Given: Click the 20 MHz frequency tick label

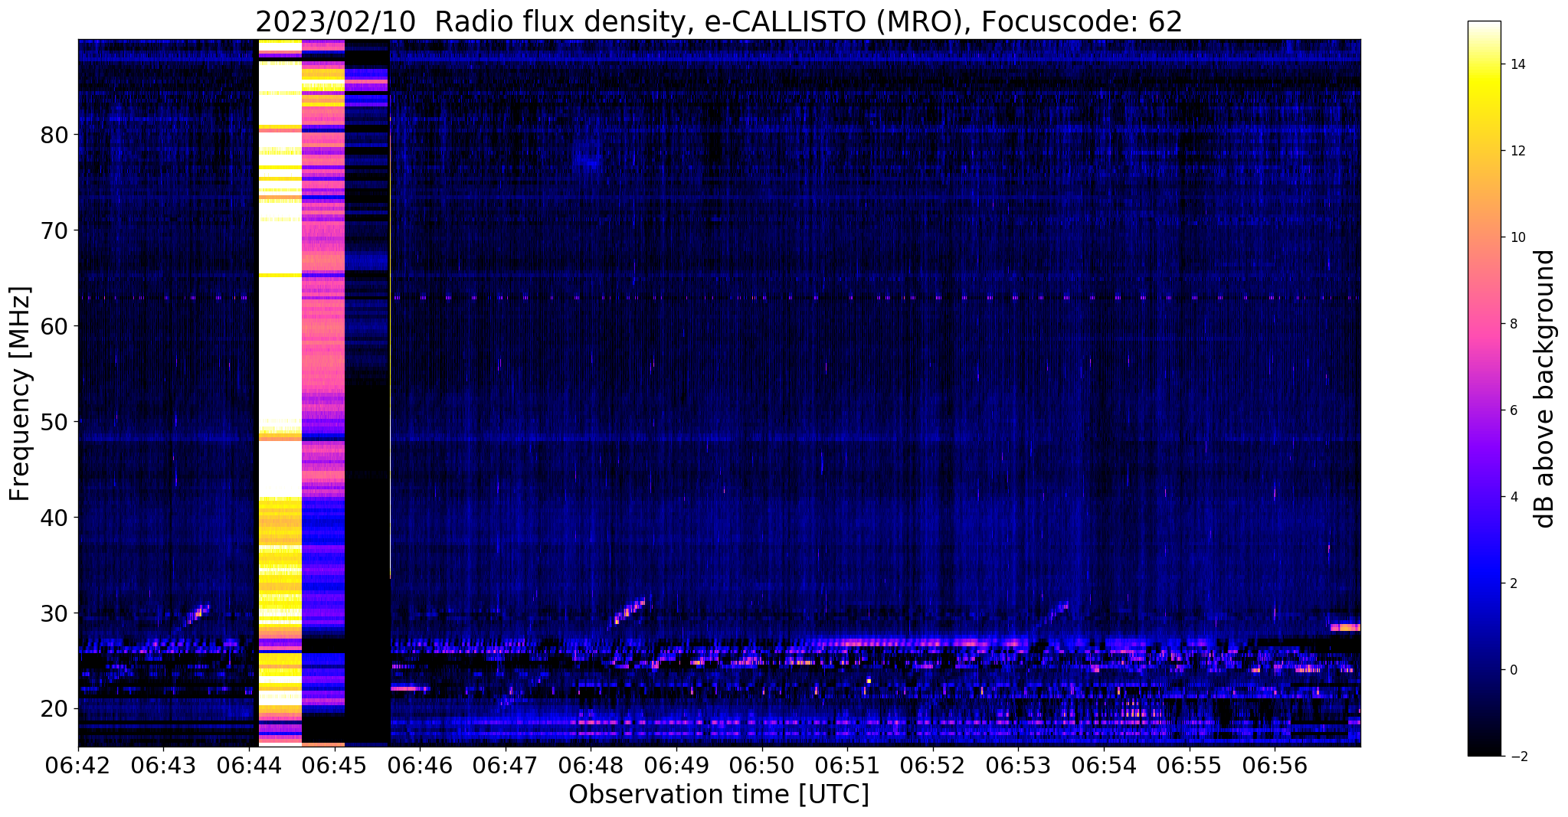Looking at the screenshot, I should click(x=54, y=710).
